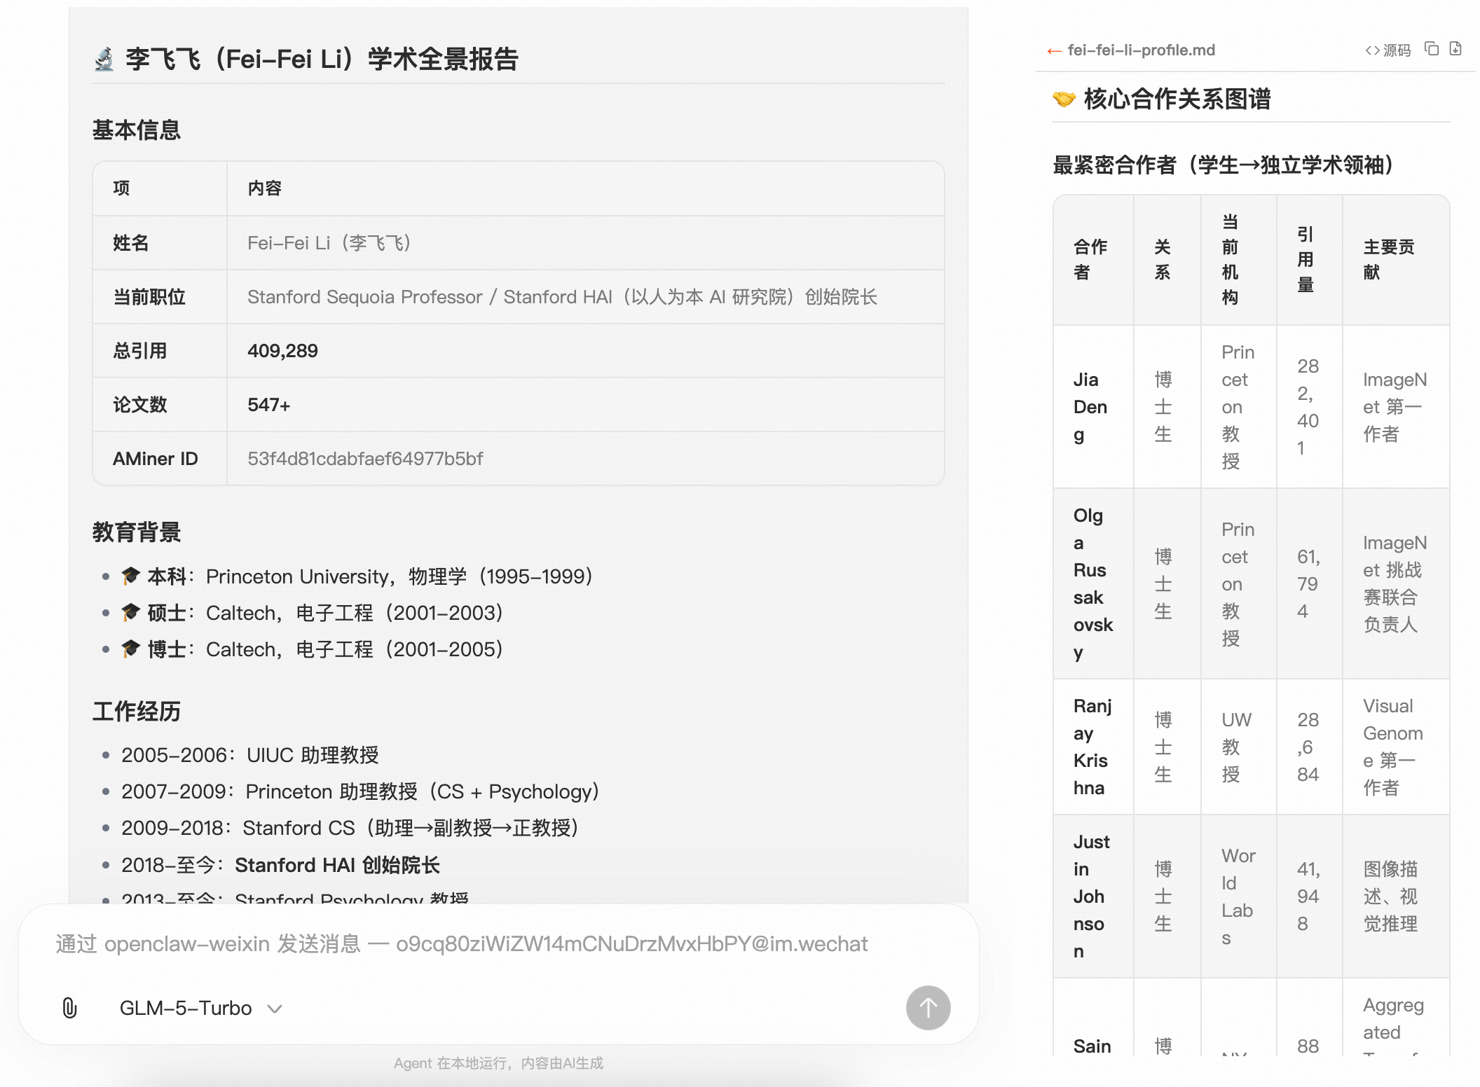Focus the openclaw-weixin message input box
Screen dimensions: 1480x1087
coord(463,944)
